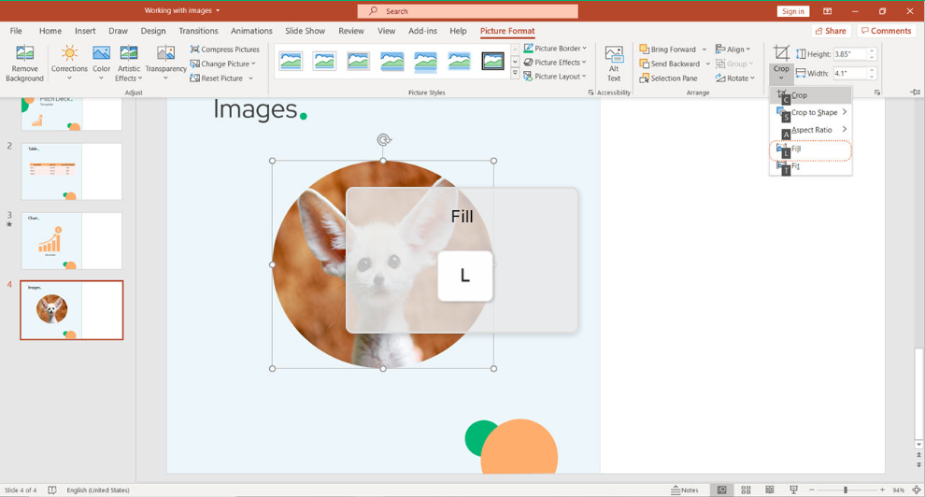Click the zoom out minus button
925x497 pixels.
811,490
